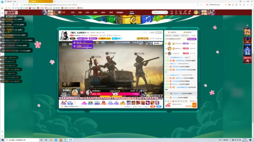Screen dimensions: 254x142
Task: Open the followed channels heart icon
Action: 176,12
